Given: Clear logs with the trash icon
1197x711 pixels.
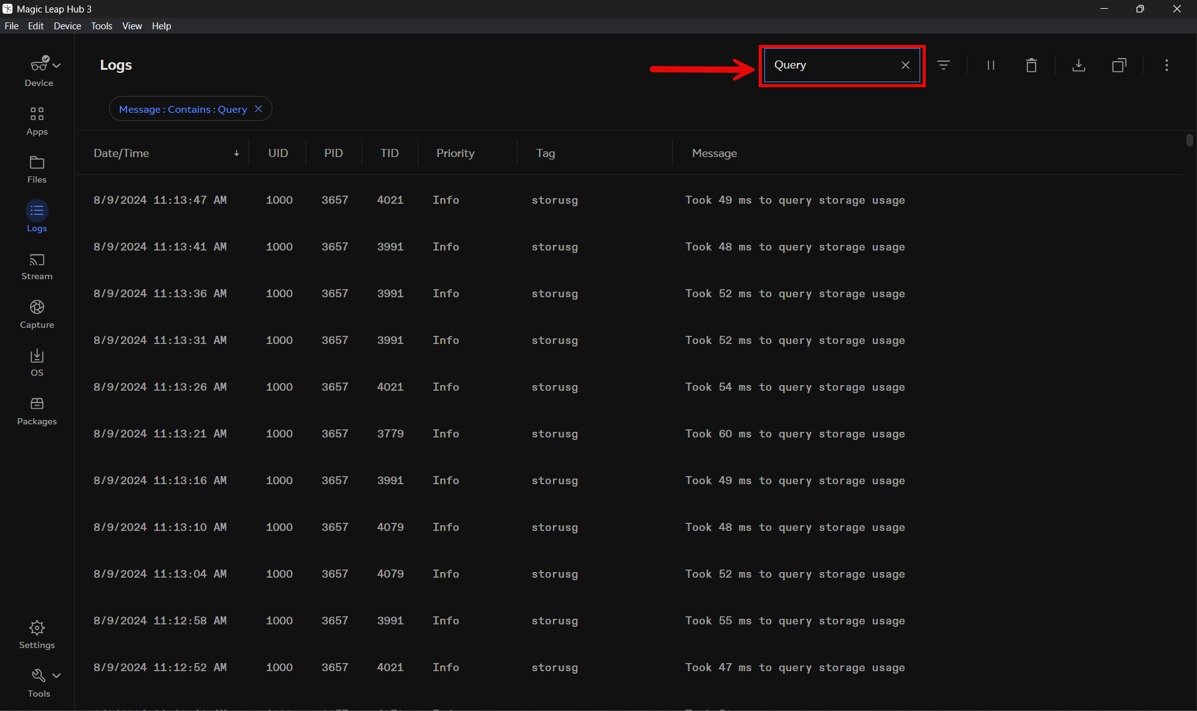Looking at the screenshot, I should click(1031, 65).
